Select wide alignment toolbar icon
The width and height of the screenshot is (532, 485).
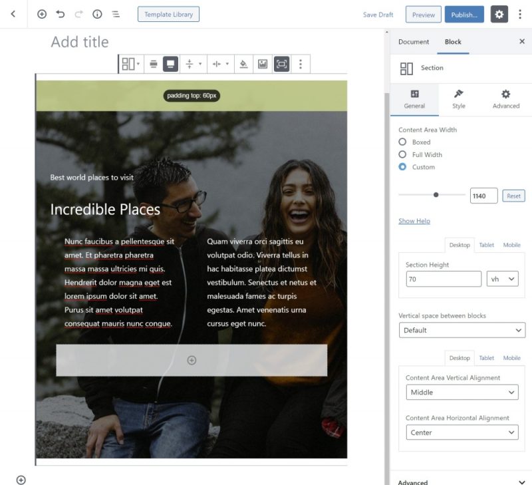pos(154,64)
